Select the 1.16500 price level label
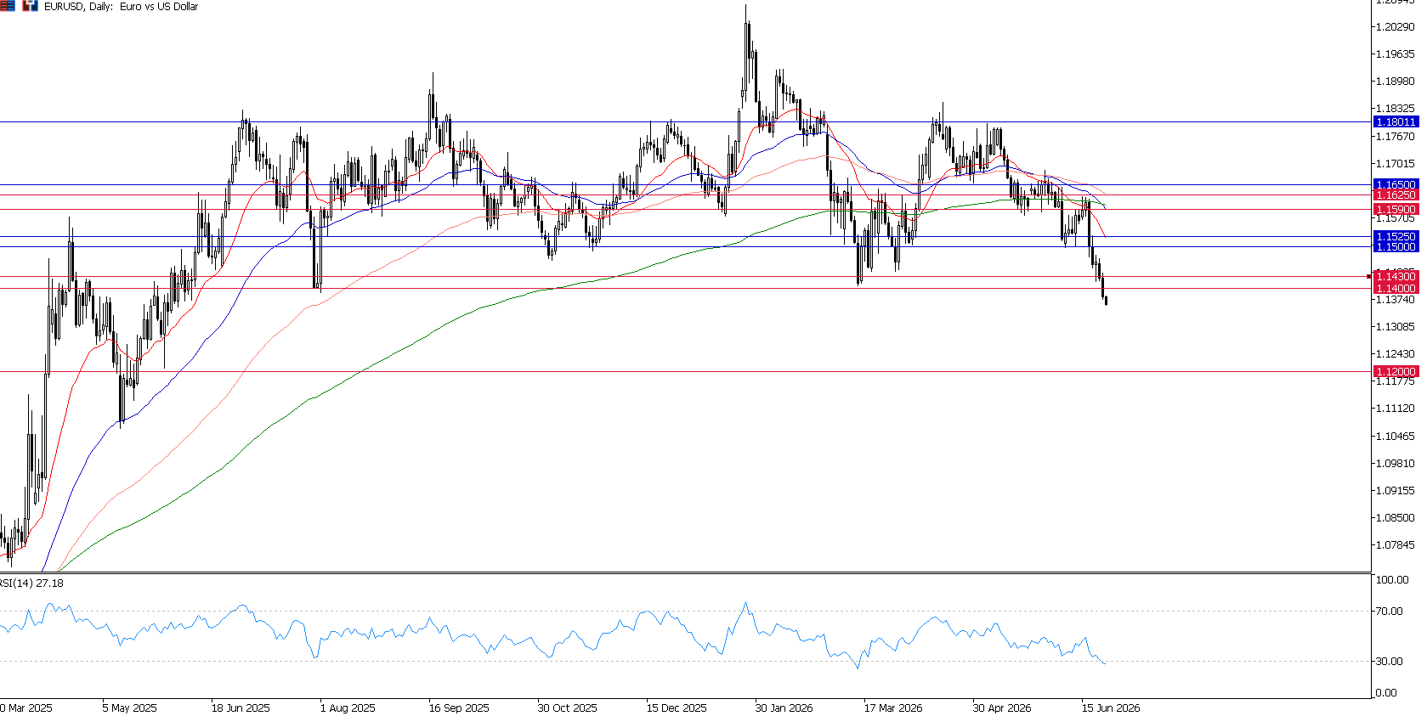 (1396, 184)
